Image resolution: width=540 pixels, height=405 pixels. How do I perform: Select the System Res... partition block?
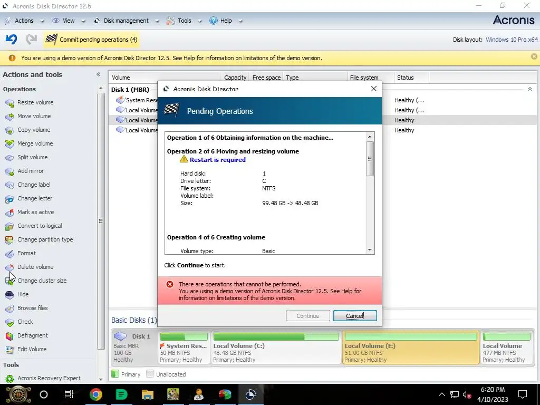(184, 347)
